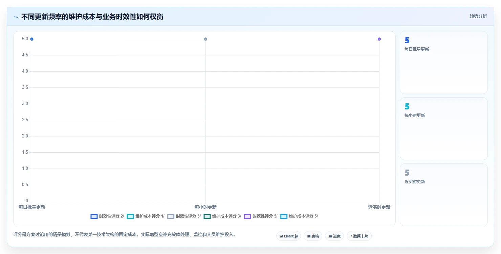Open the 每日批量更新 summary card
501x254 pixels.
pos(444,62)
